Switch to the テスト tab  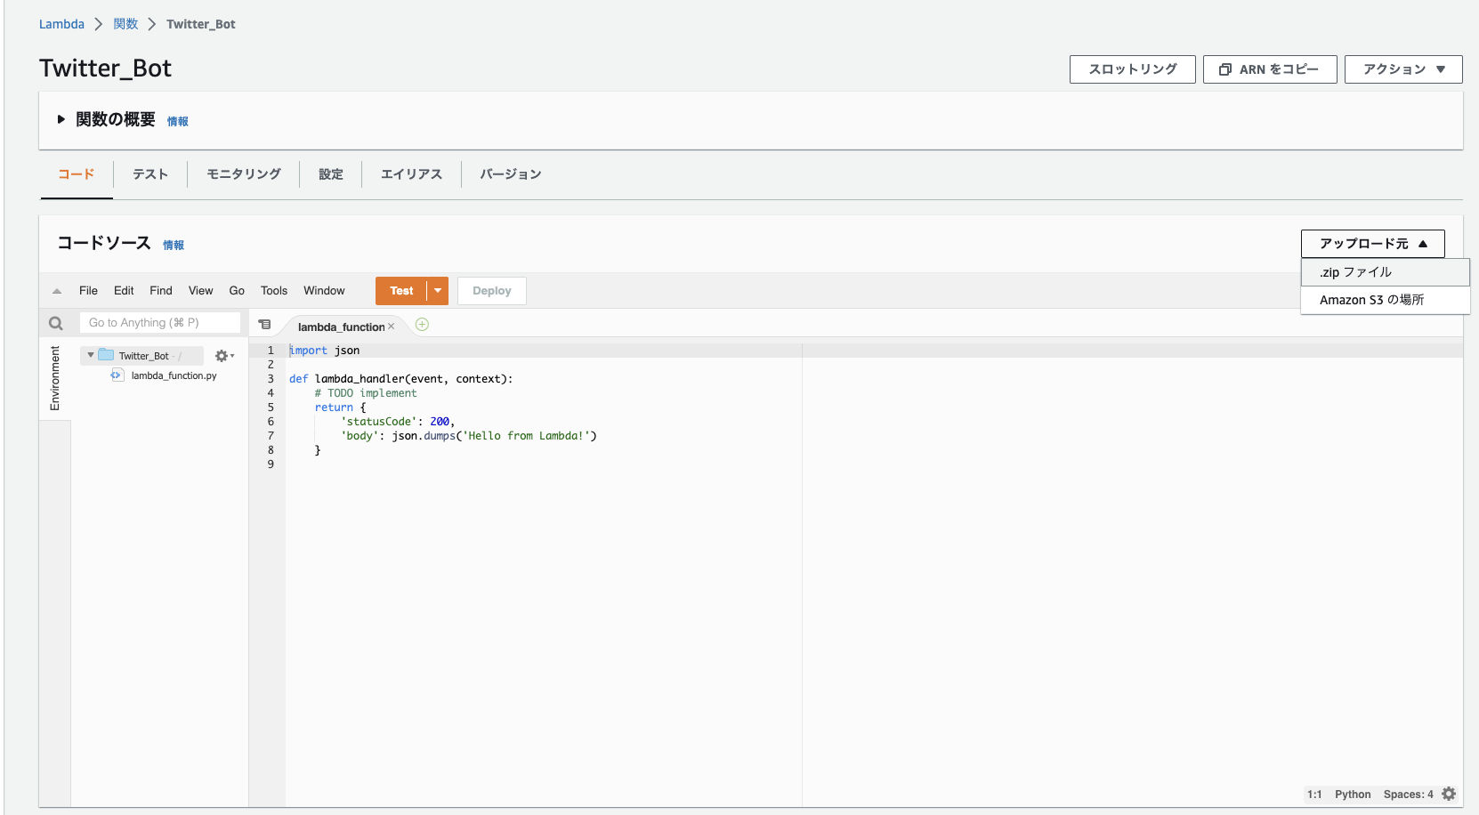point(150,174)
